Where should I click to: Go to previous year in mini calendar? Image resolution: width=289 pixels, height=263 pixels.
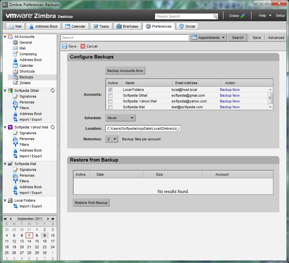coord(5,219)
